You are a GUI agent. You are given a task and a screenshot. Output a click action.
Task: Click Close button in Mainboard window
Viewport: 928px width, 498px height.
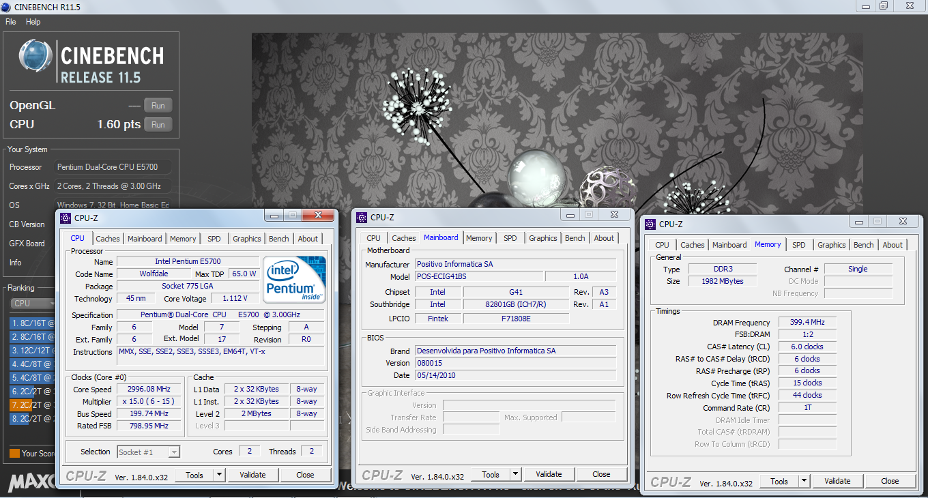602,474
